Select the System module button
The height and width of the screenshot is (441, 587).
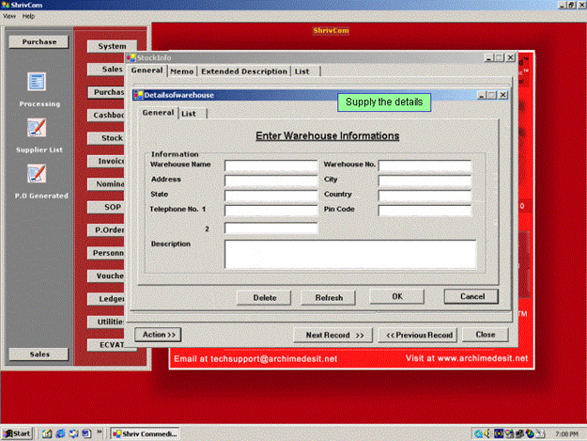click(x=112, y=46)
